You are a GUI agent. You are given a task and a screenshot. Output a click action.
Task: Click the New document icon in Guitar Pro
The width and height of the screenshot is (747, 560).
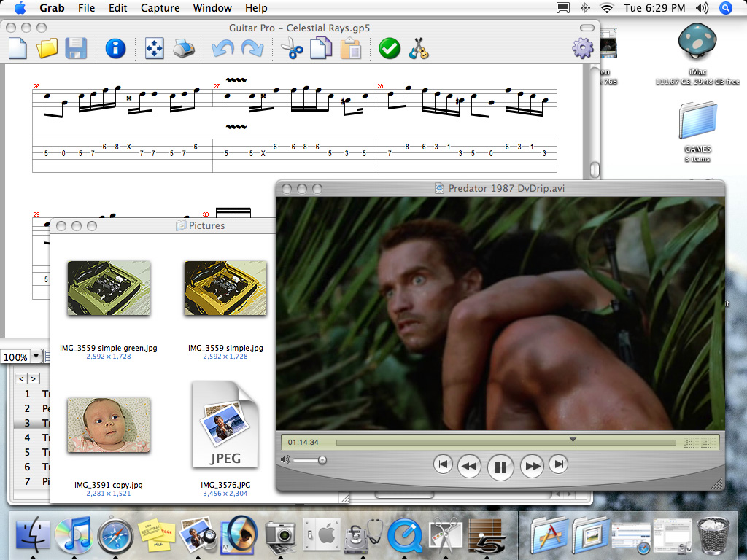click(x=18, y=49)
